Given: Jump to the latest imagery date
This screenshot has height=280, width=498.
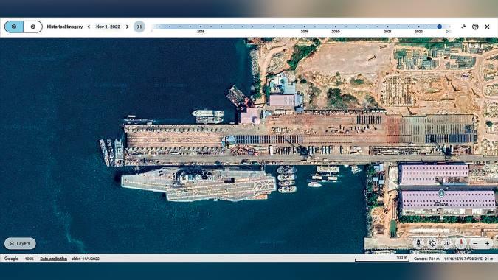Looking at the screenshot, I should (139, 27).
